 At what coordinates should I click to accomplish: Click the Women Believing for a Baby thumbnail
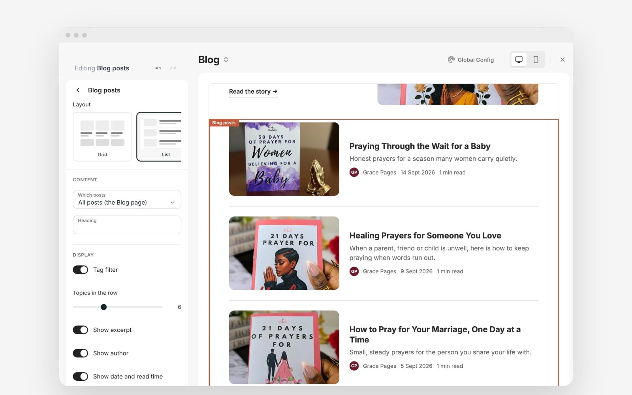pyautogui.click(x=284, y=159)
